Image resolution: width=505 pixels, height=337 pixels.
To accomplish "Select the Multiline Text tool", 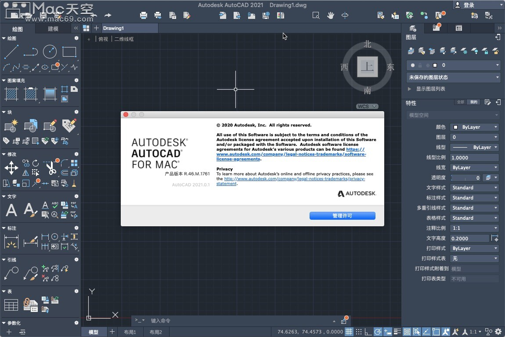I will (x=11, y=210).
